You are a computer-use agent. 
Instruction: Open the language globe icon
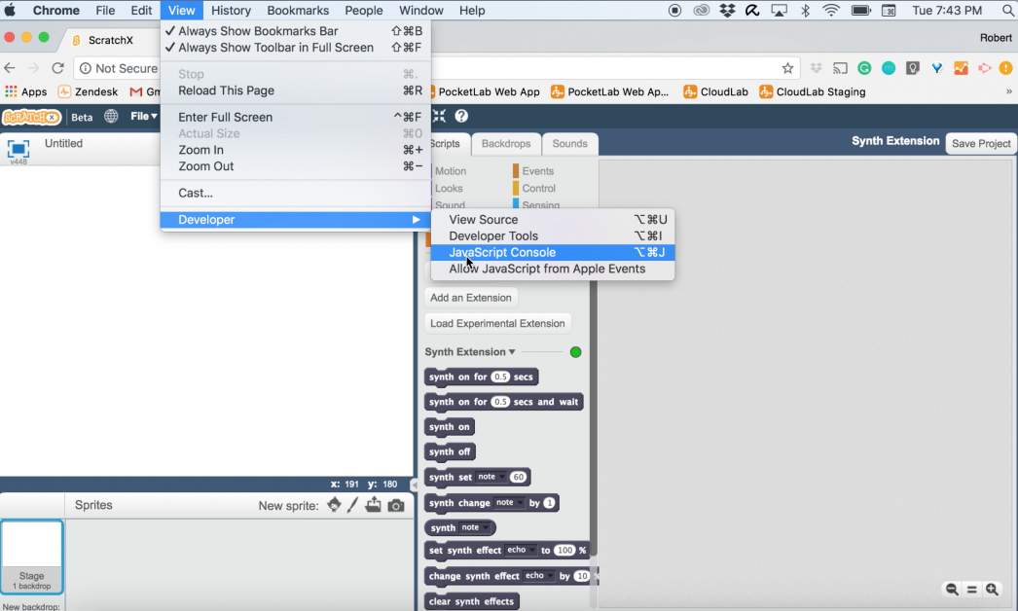click(x=110, y=115)
